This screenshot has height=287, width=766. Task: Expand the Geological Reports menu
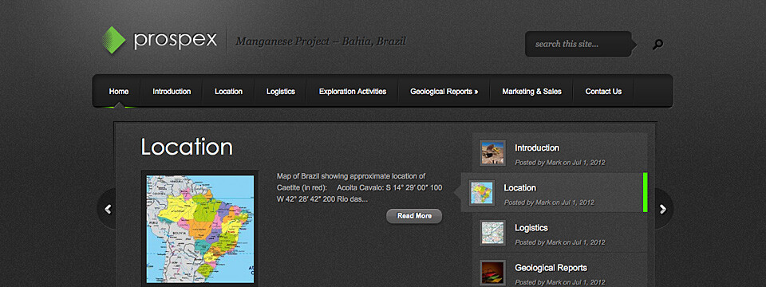pos(444,91)
